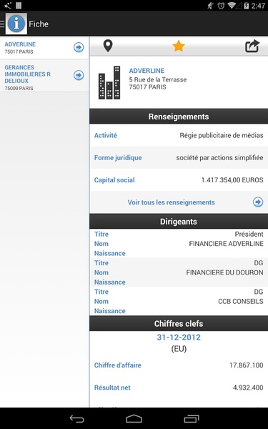Tap the Dirigeants section header
268x429 pixels.
(179, 222)
